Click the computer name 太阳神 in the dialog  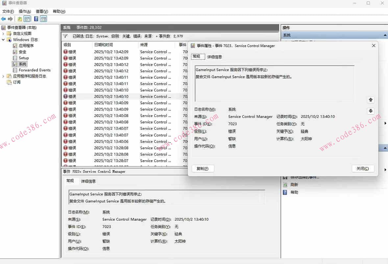click(306, 139)
